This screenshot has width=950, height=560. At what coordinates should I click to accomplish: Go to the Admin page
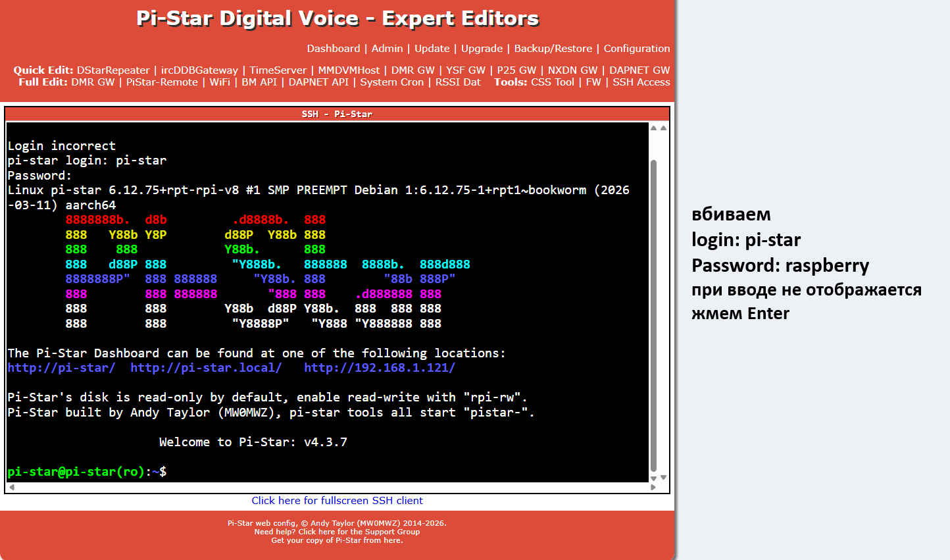coord(387,49)
